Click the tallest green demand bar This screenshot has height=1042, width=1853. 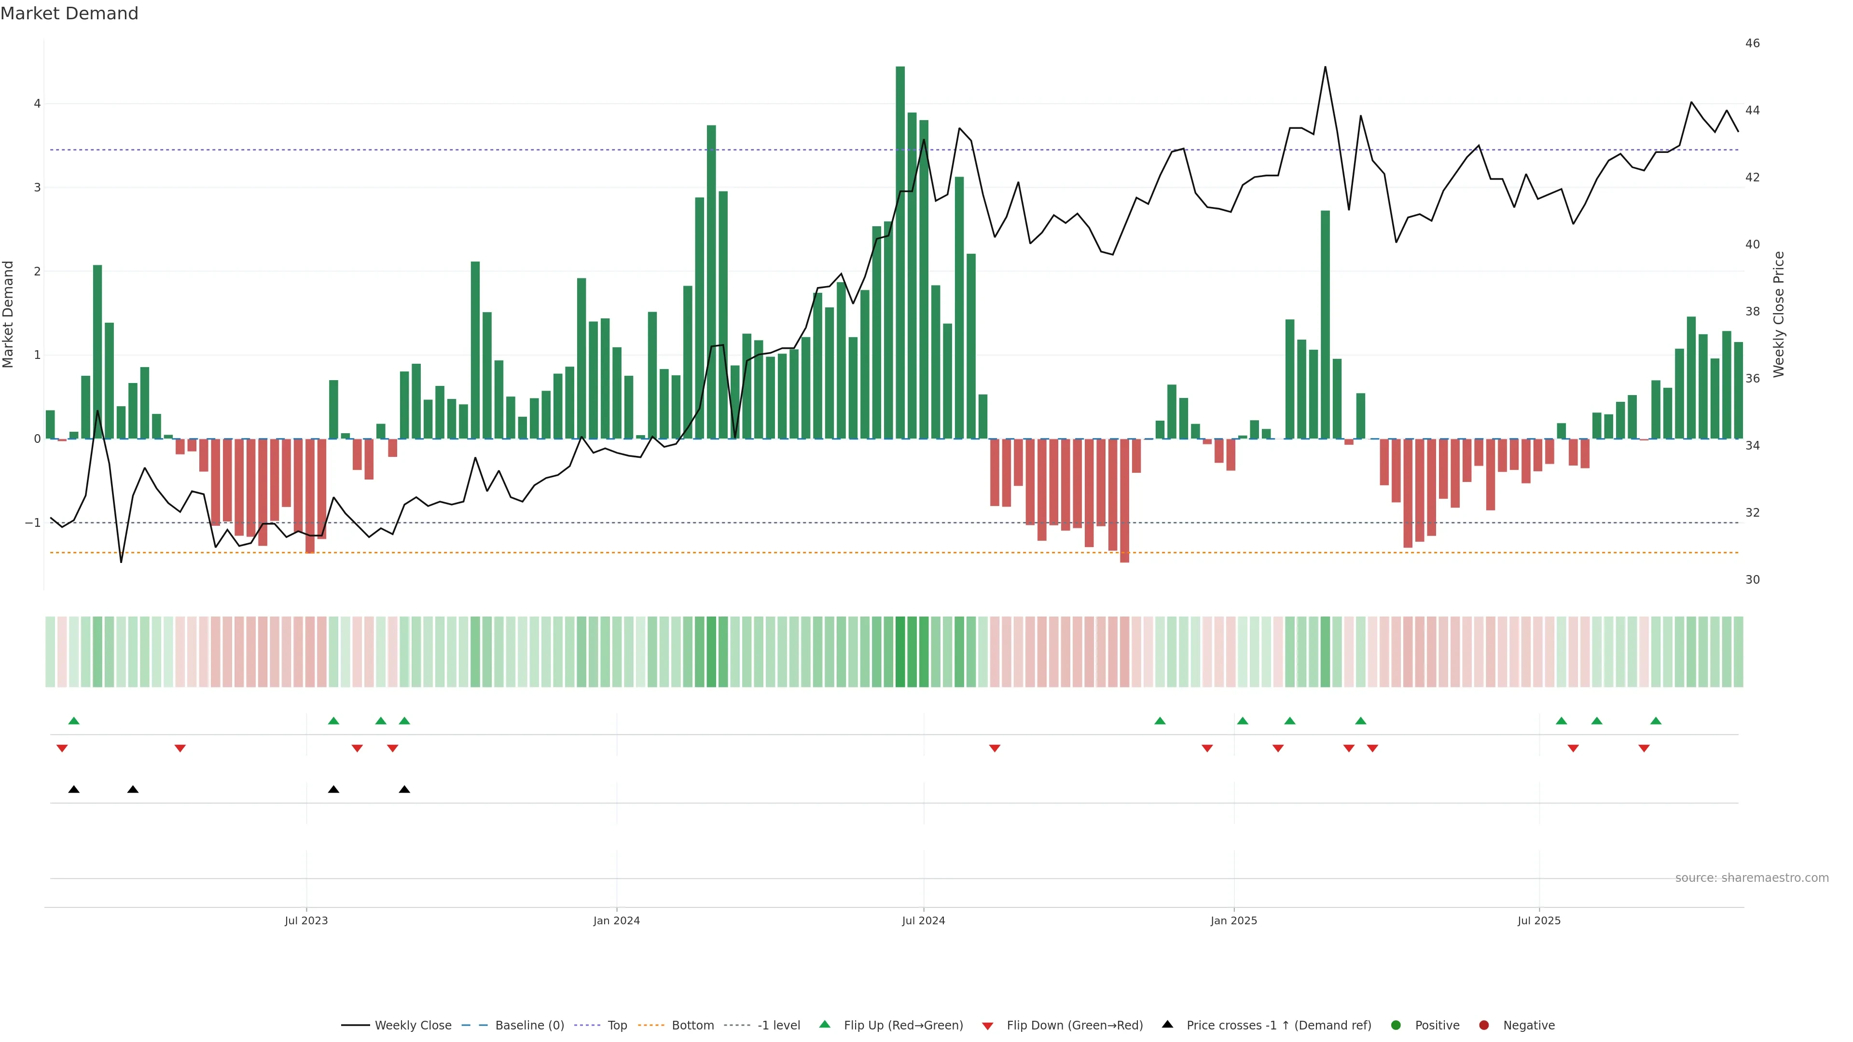[x=900, y=252]
